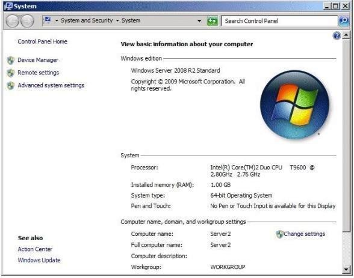Click the Change settings link
Viewport: 354px width, 278px height.
tap(305, 234)
